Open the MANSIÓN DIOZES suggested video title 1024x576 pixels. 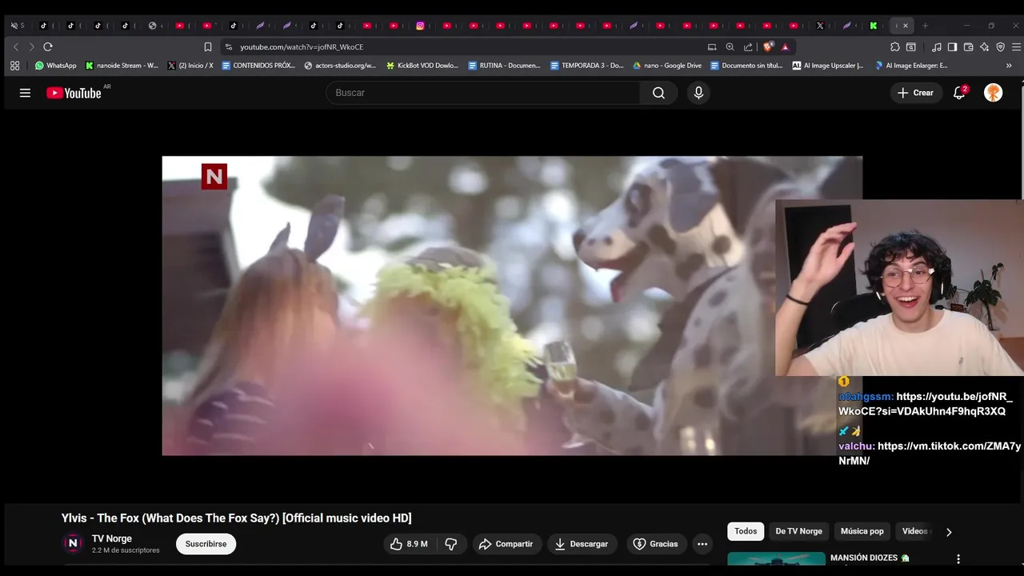[x=870, y=558]
